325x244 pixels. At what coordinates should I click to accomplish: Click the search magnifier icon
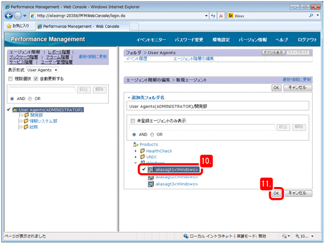(311, 15)
